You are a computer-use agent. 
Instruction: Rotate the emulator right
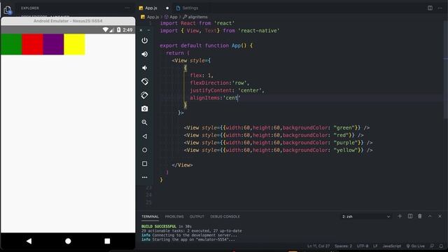145,95
